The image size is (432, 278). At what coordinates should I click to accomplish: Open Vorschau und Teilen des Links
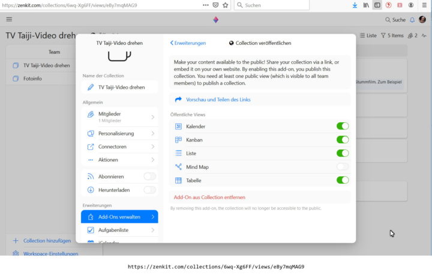pyautogui.click(x=260, y=99)
